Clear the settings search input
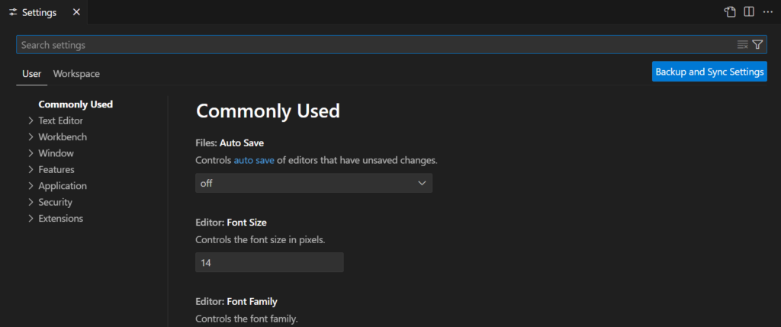This screenshot has width=781, height=327. [x=742, y=45]
